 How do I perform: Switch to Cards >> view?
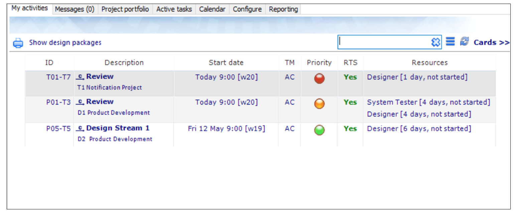491,42
